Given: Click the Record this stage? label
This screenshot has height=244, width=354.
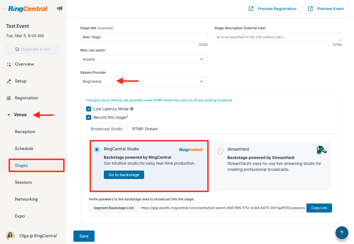Looking at the screenshot, I should click(111, 117).
